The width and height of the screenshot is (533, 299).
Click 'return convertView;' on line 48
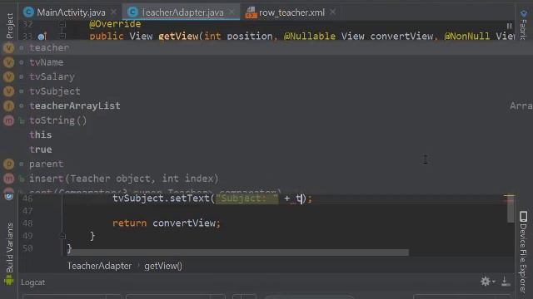click(167, 223)
